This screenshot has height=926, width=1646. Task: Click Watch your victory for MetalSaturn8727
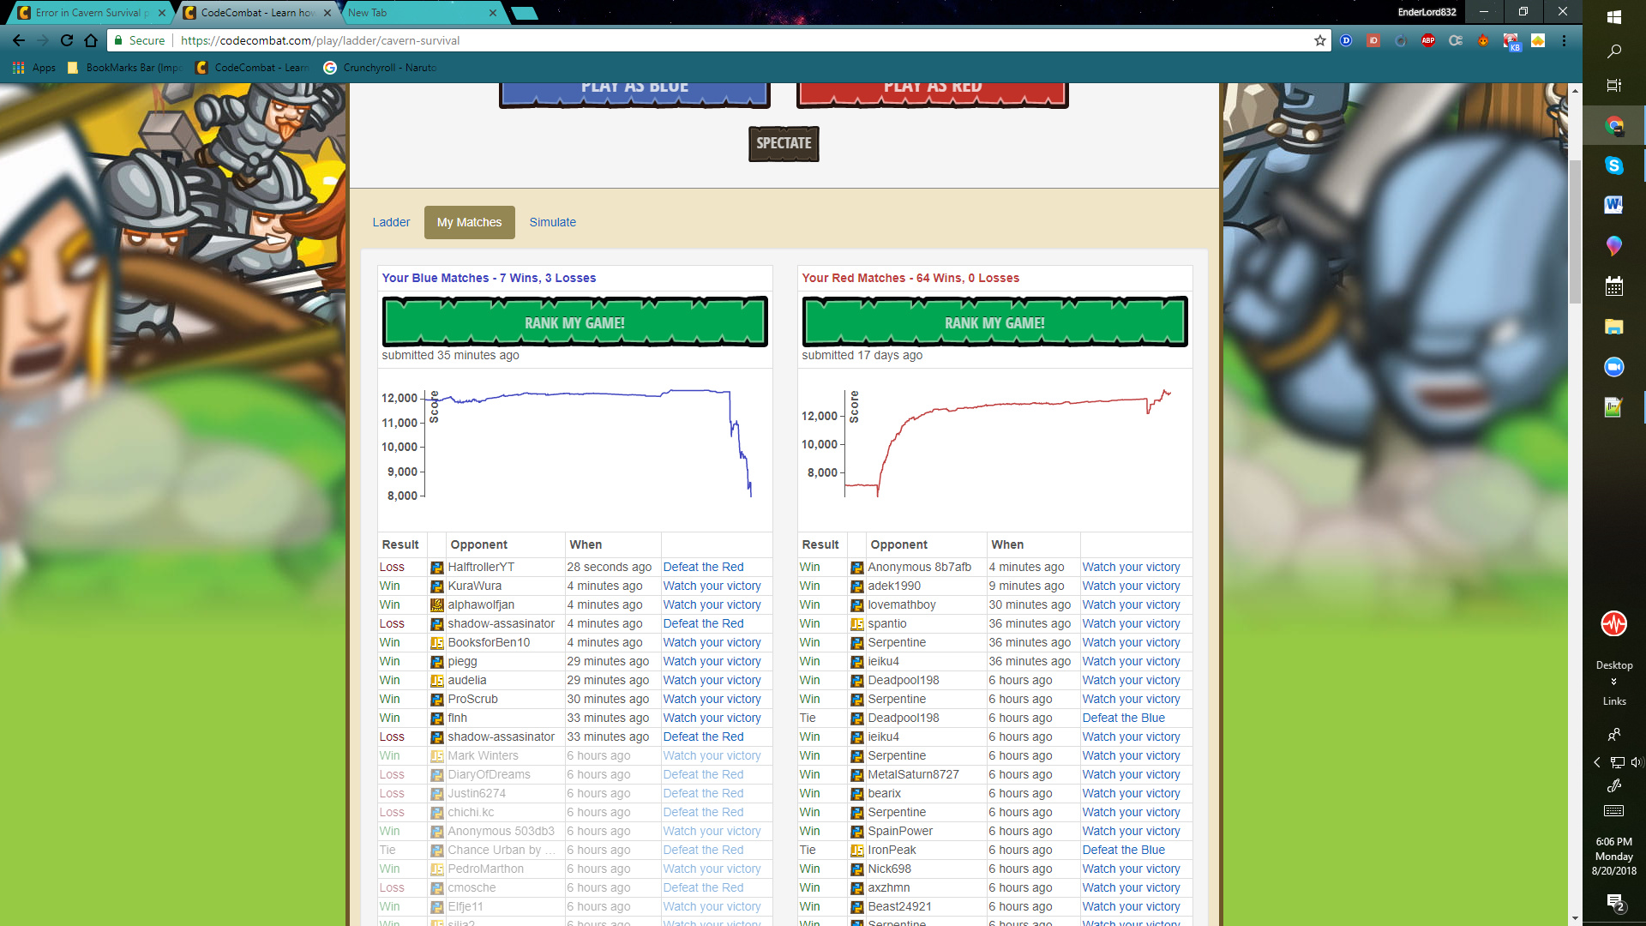point(1131,774)
